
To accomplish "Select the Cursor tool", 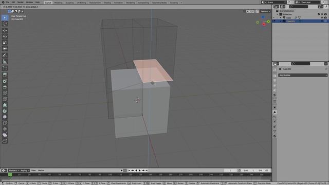I will pyautogui.click(x=5, y=24).
